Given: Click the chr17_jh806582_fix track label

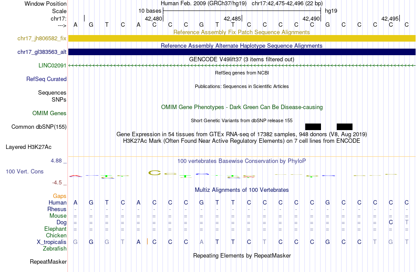Looking at the screenshot, I should pyautogui.click(x=42, y=38).
